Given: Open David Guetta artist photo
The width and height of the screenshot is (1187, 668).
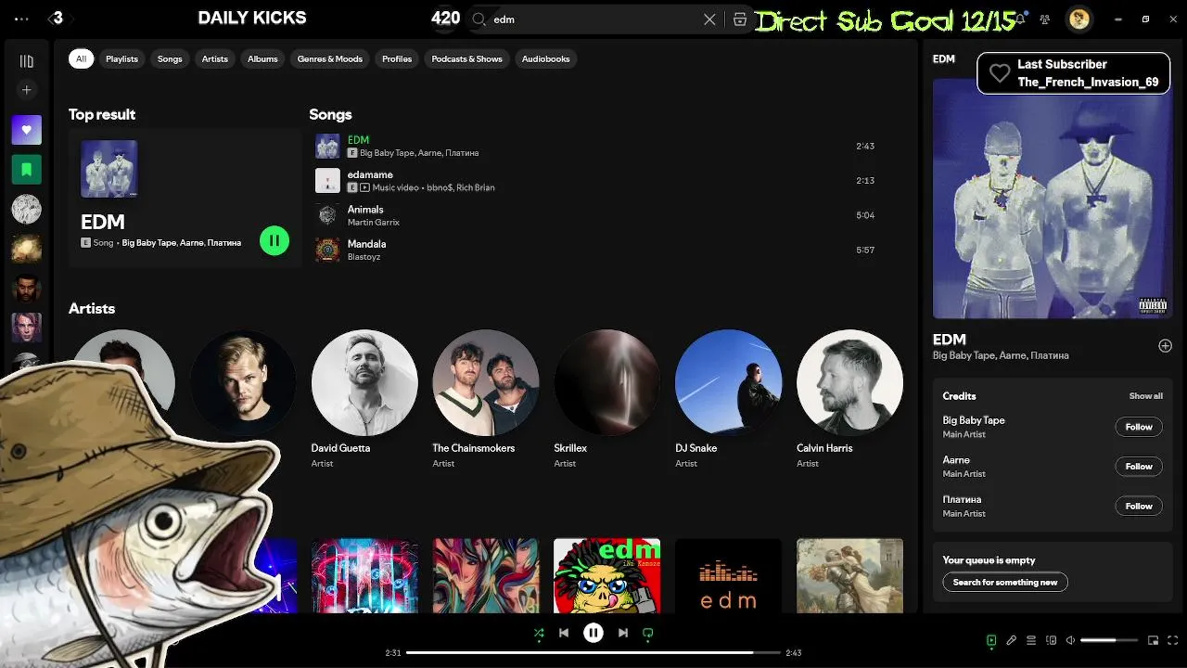Looking at the screenshot, I should point(364,382).
